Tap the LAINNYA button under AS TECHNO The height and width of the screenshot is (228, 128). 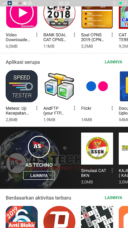pos(39,176)
